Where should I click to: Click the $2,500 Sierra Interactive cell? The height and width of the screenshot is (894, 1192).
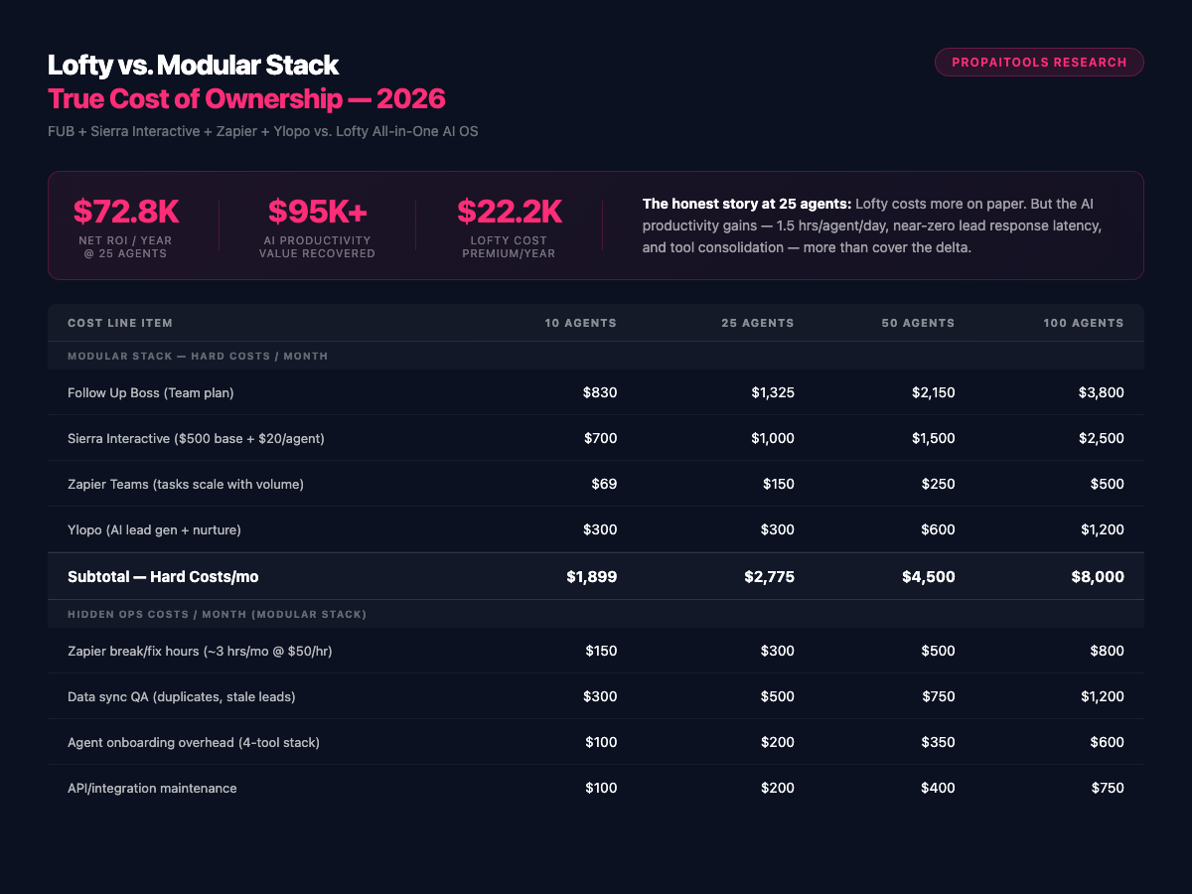(1102, 438)
